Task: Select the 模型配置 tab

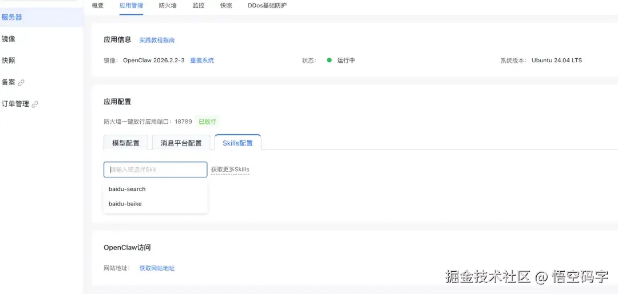Action: (x=126, y=143)
